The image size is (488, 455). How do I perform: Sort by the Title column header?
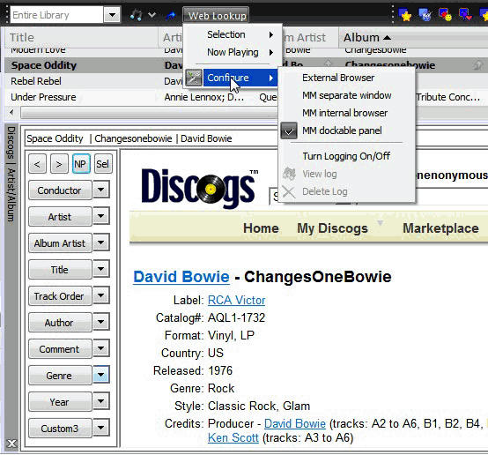(x=82, y=37)
